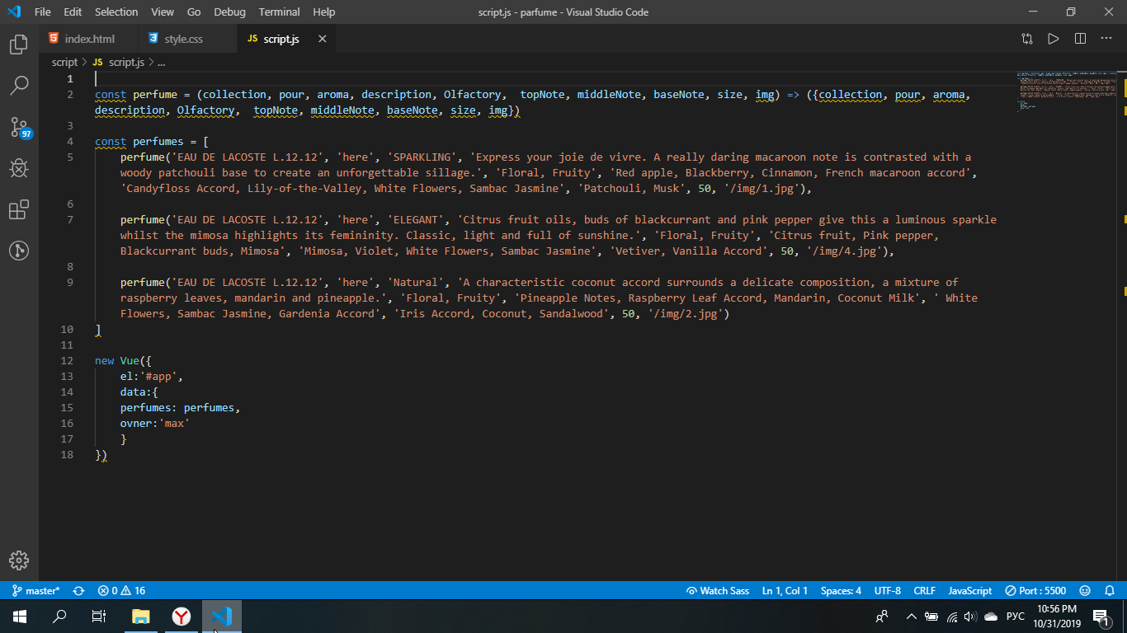1127x633 pixels.
Task: Click the volume icon in system tray
Action: coord(970,617)
